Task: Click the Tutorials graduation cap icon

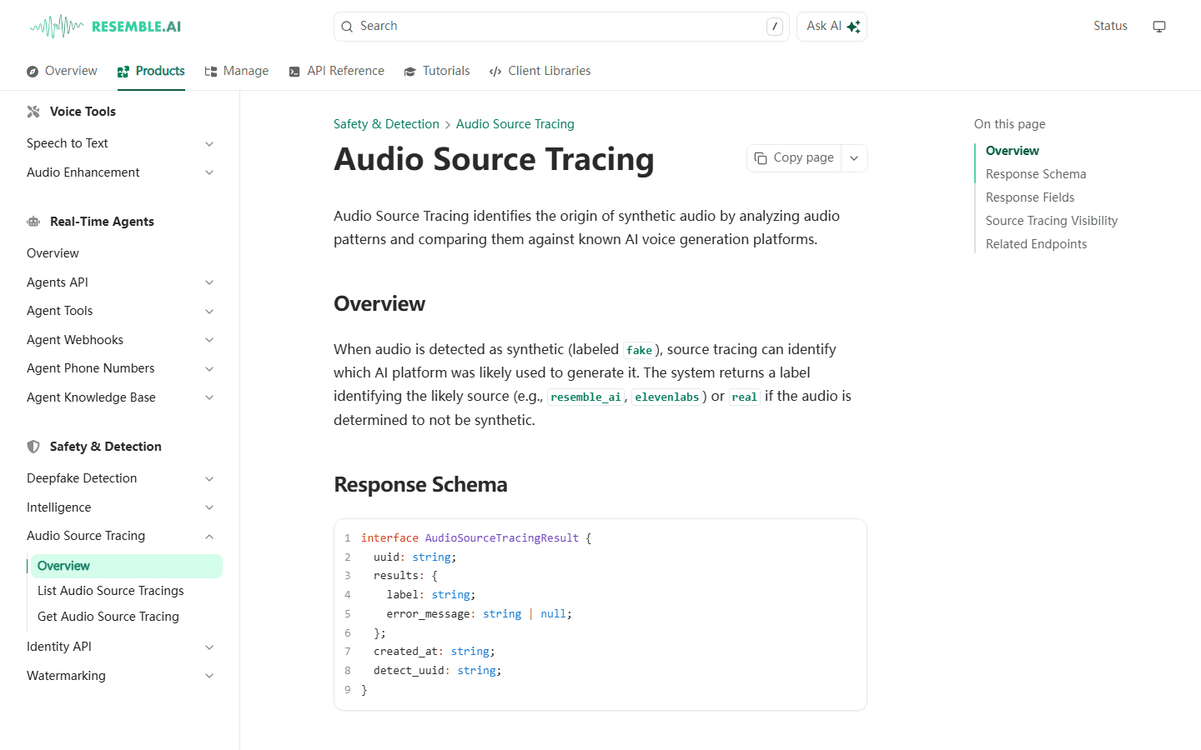Action: pyautogui.click(x=410, y=72)
